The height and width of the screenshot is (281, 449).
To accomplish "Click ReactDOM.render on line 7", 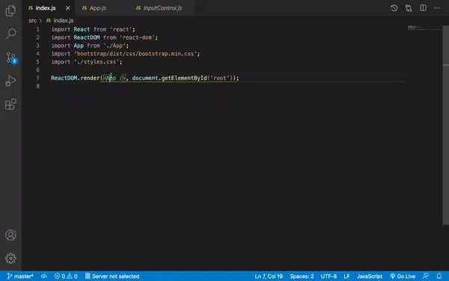I will coord(76,78).
